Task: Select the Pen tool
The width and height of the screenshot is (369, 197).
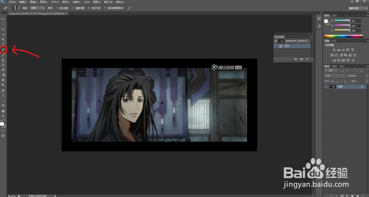Action: (x=3, y=91)
